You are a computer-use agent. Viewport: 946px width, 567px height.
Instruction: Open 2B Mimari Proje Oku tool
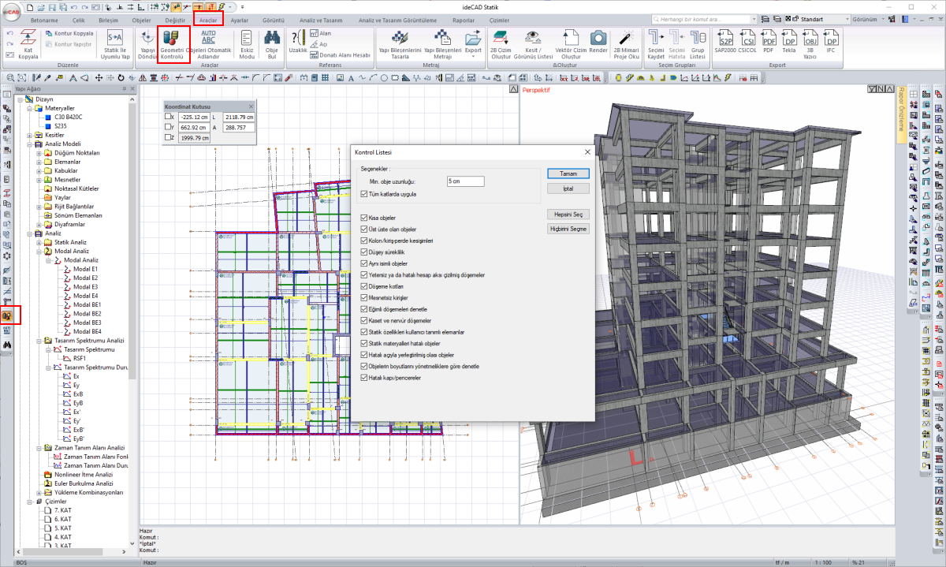tap(627, 39)
